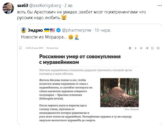Share via the Odnoklassniki icon
Image resolution: width=162 pixels, height=125 pixels.
coord(136,48)
